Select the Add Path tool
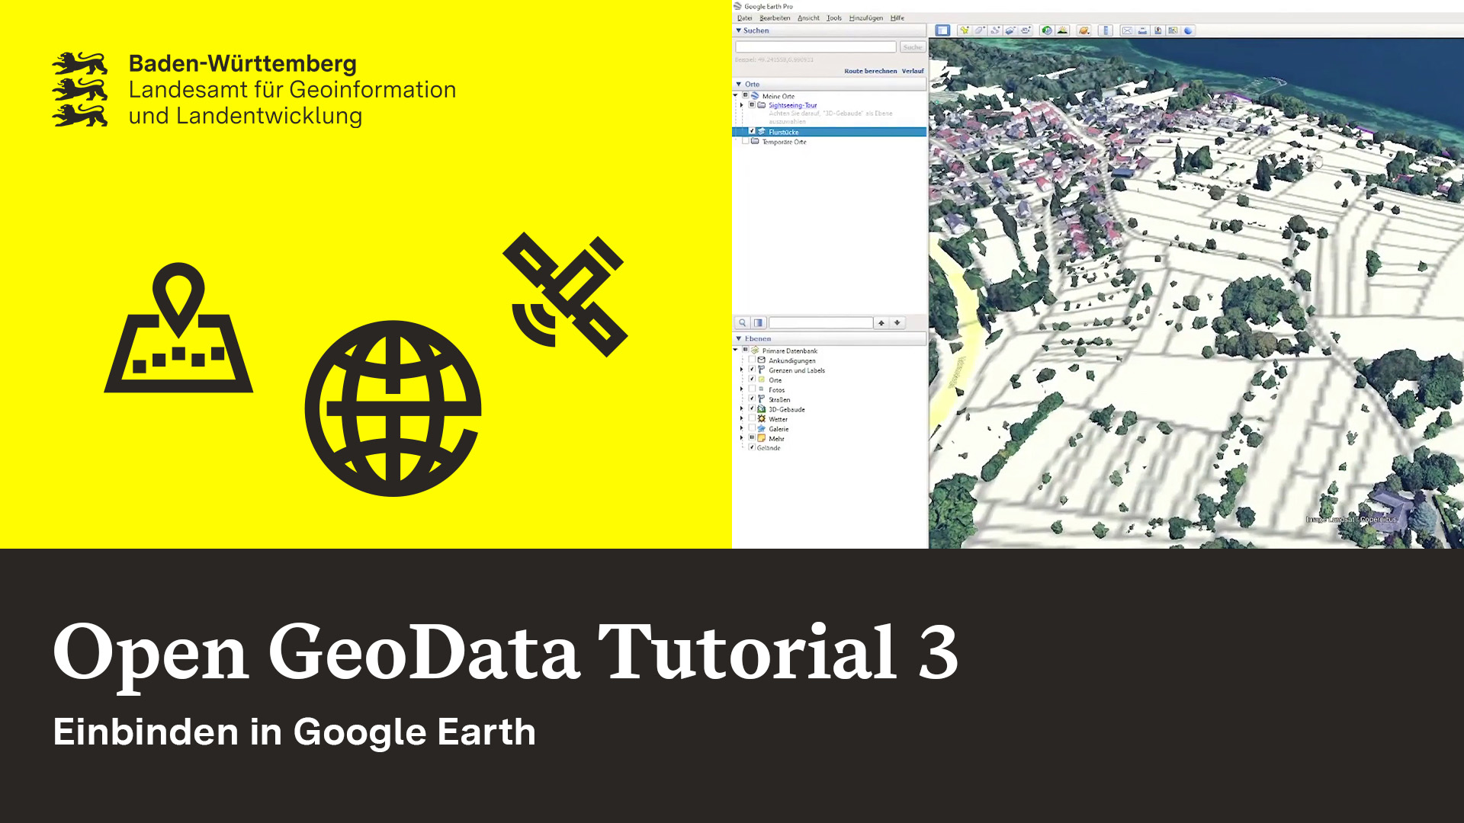Image resolution: width=1464 pixels, height=823 pixels. coord(996,30)
